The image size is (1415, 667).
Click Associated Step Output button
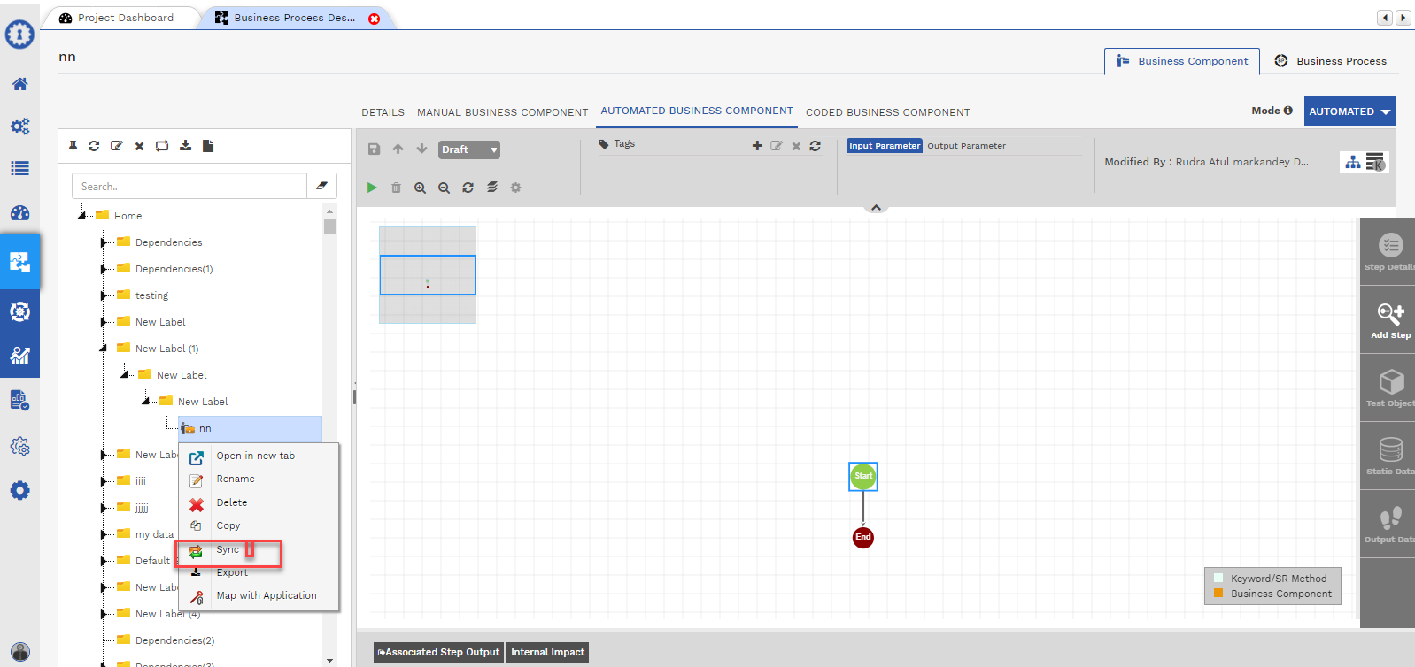click(x=438, y=653)
